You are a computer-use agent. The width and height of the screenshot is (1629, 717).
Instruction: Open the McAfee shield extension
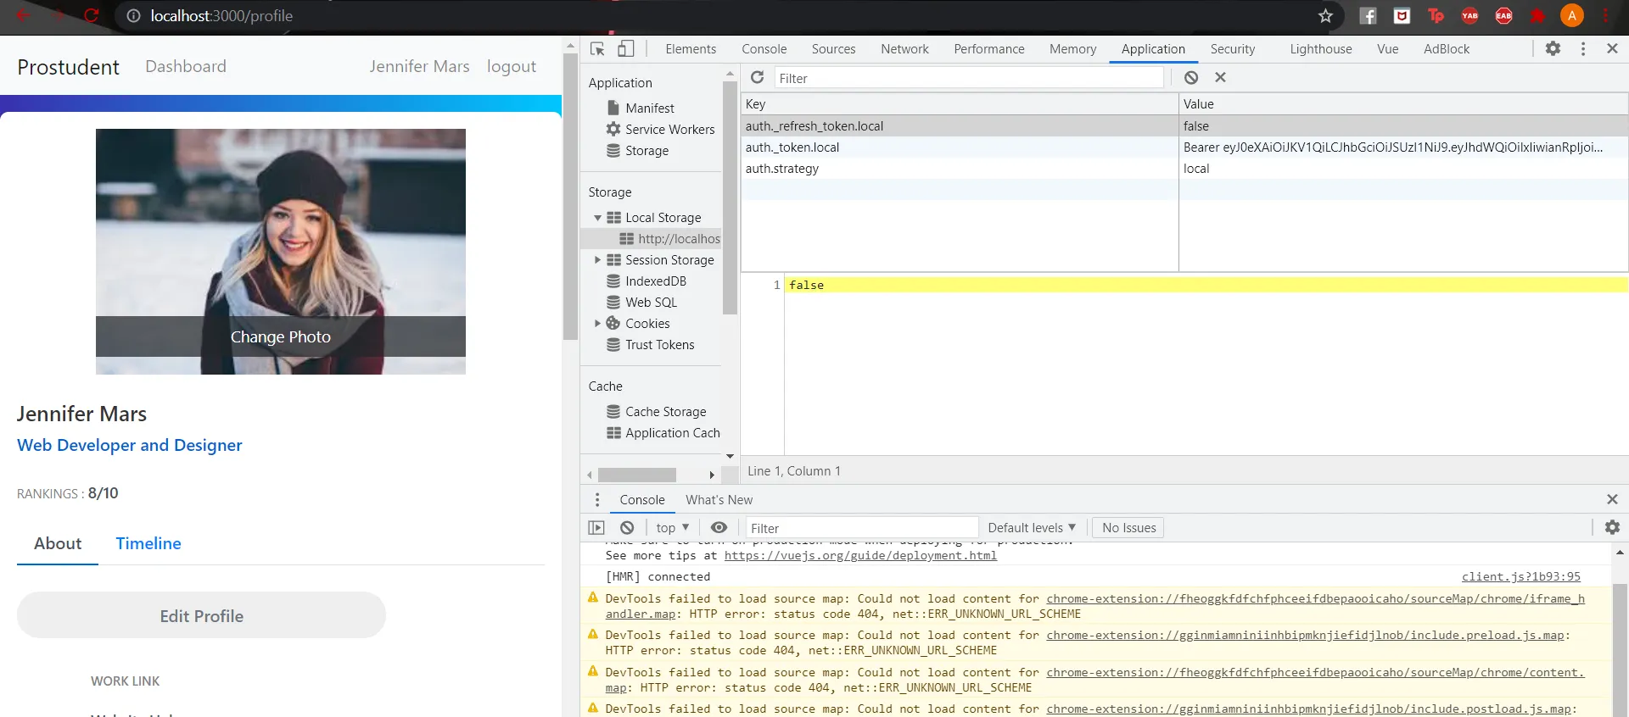point(1402,15)
